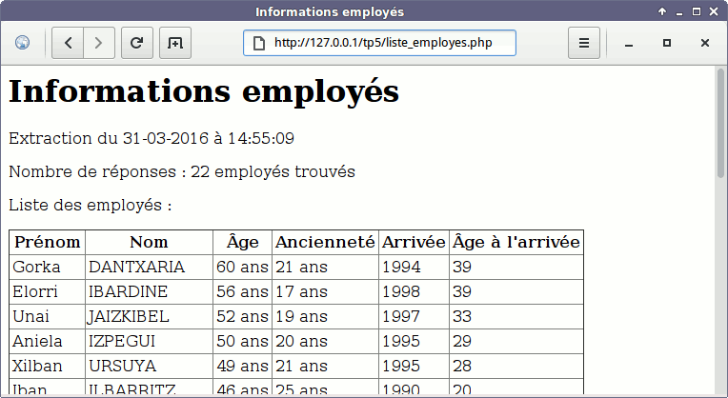Click the Prénom column header
This screenshot has height=398, width=728.
[x=48, y=242]
